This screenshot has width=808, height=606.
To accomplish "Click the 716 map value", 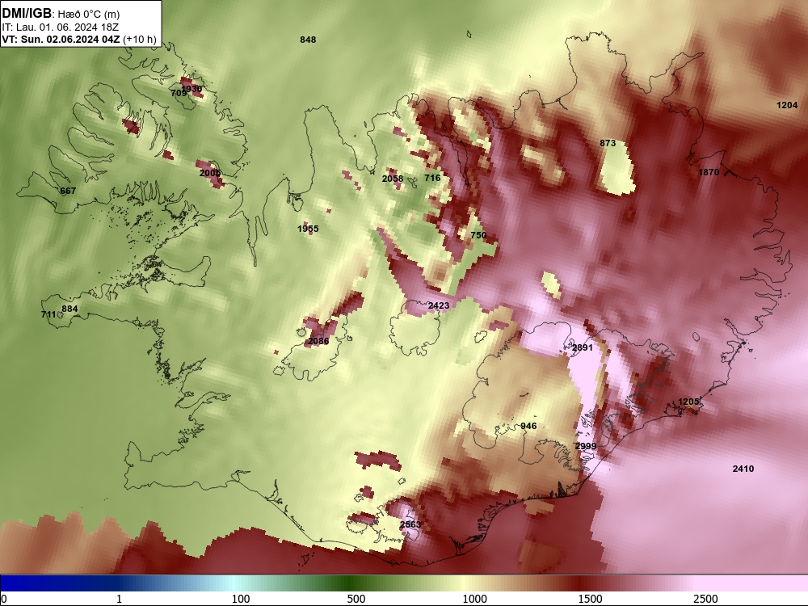I will 432,178.
